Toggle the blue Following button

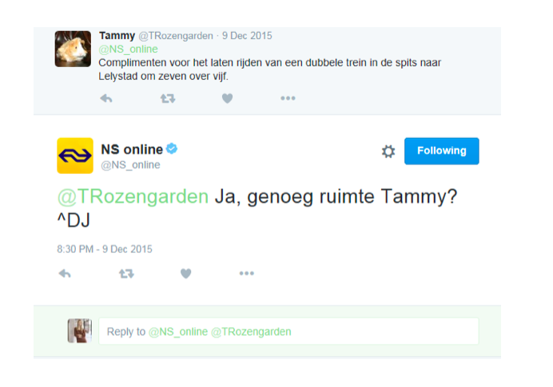coord(441,151)
